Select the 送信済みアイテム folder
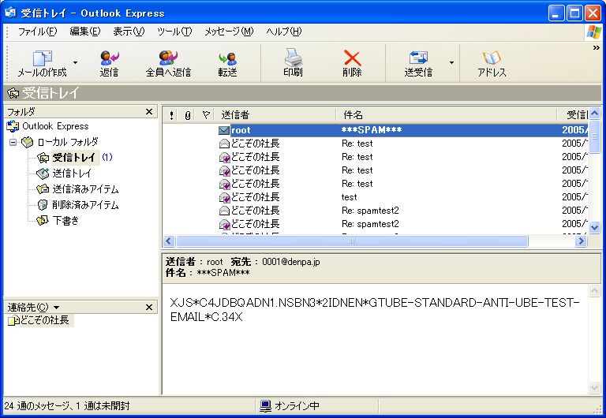Viewport: 606px width, 418px height. coord(85,189)
